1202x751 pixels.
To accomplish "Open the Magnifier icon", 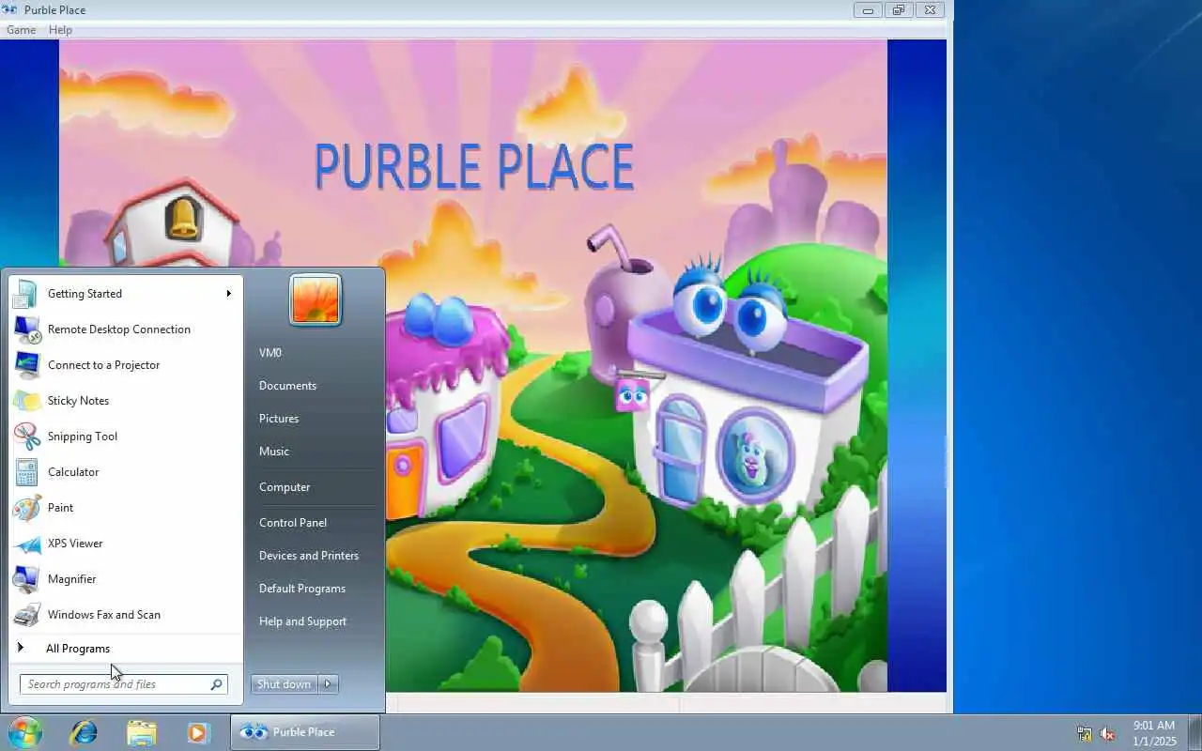I will 25,579.
